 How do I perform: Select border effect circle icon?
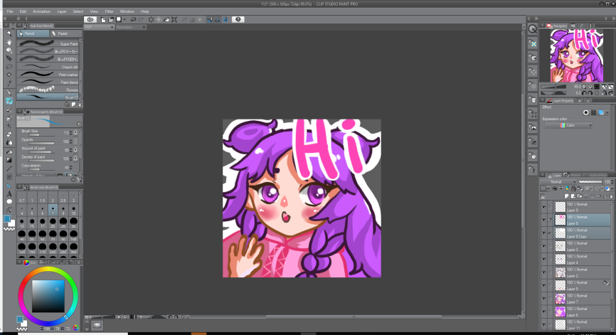(x=585, y=112)
